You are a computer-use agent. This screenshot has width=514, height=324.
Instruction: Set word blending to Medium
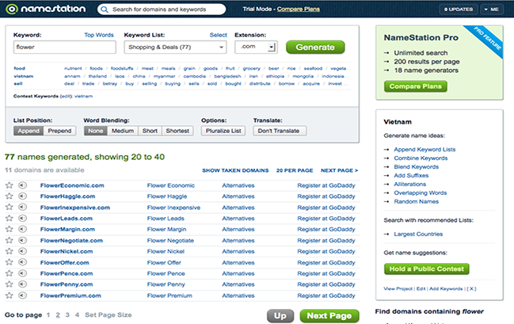pos(123,131)
